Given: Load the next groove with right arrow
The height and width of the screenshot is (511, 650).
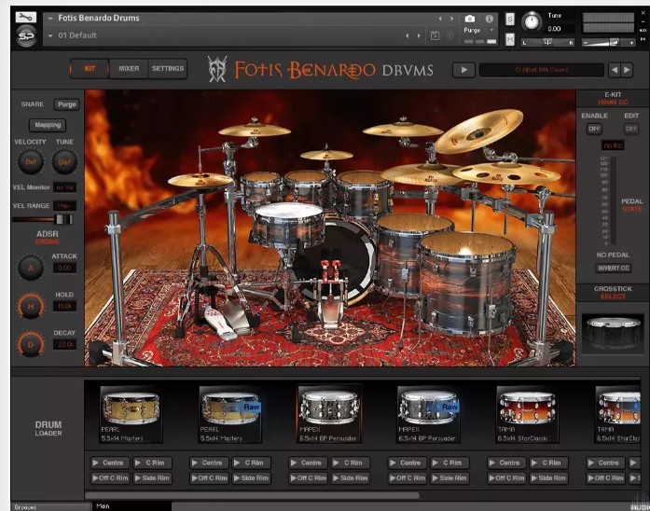Looking at the screenshot, I should (x=627, y=70).
